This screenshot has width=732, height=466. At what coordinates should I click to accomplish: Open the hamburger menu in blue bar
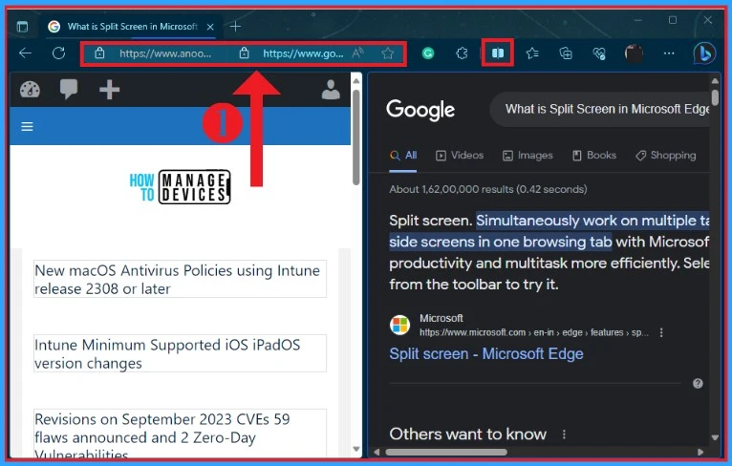27,126
